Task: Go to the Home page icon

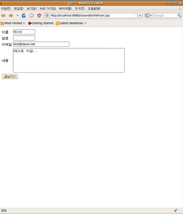Action: point(39,16)
